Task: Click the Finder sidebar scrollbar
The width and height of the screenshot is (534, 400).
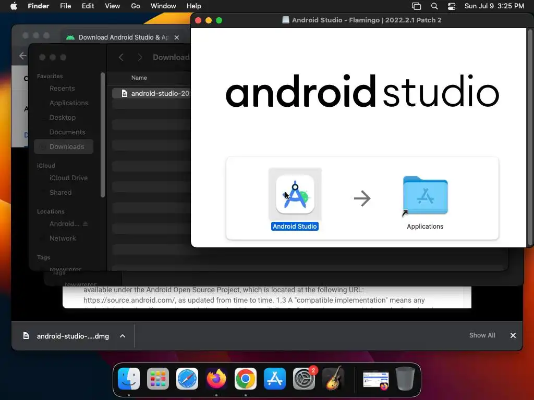Action: point(103,135)
